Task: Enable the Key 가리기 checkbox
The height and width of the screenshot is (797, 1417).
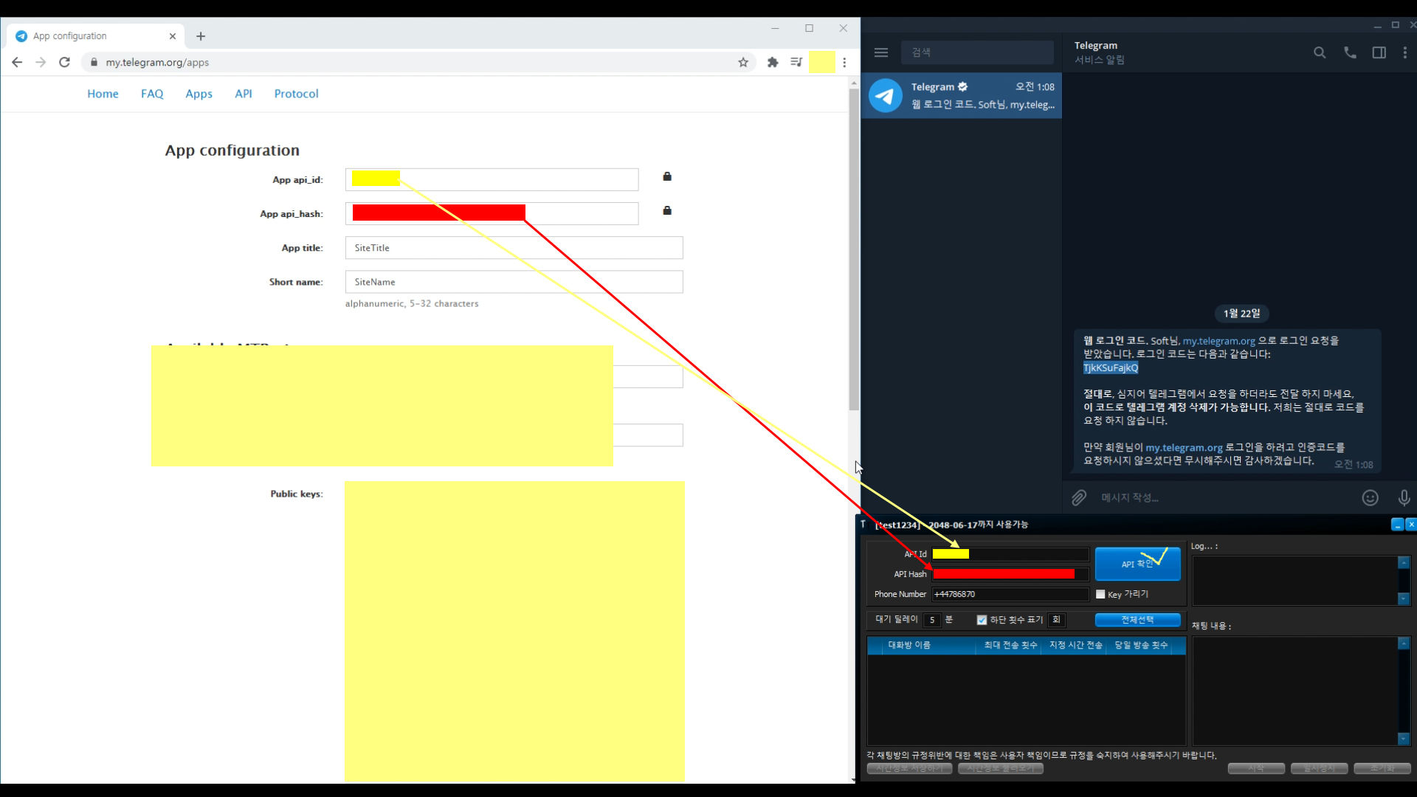Action: 1100,594
